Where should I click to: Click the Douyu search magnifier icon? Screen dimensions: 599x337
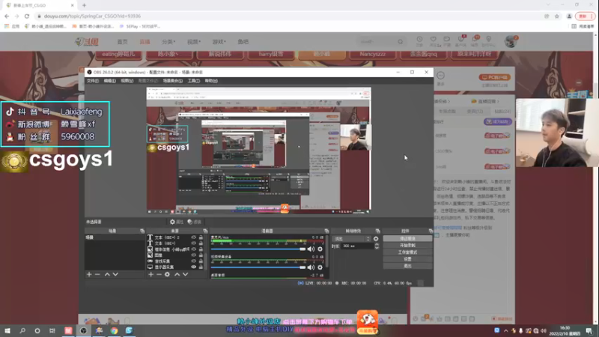click(x=401, y=42)
